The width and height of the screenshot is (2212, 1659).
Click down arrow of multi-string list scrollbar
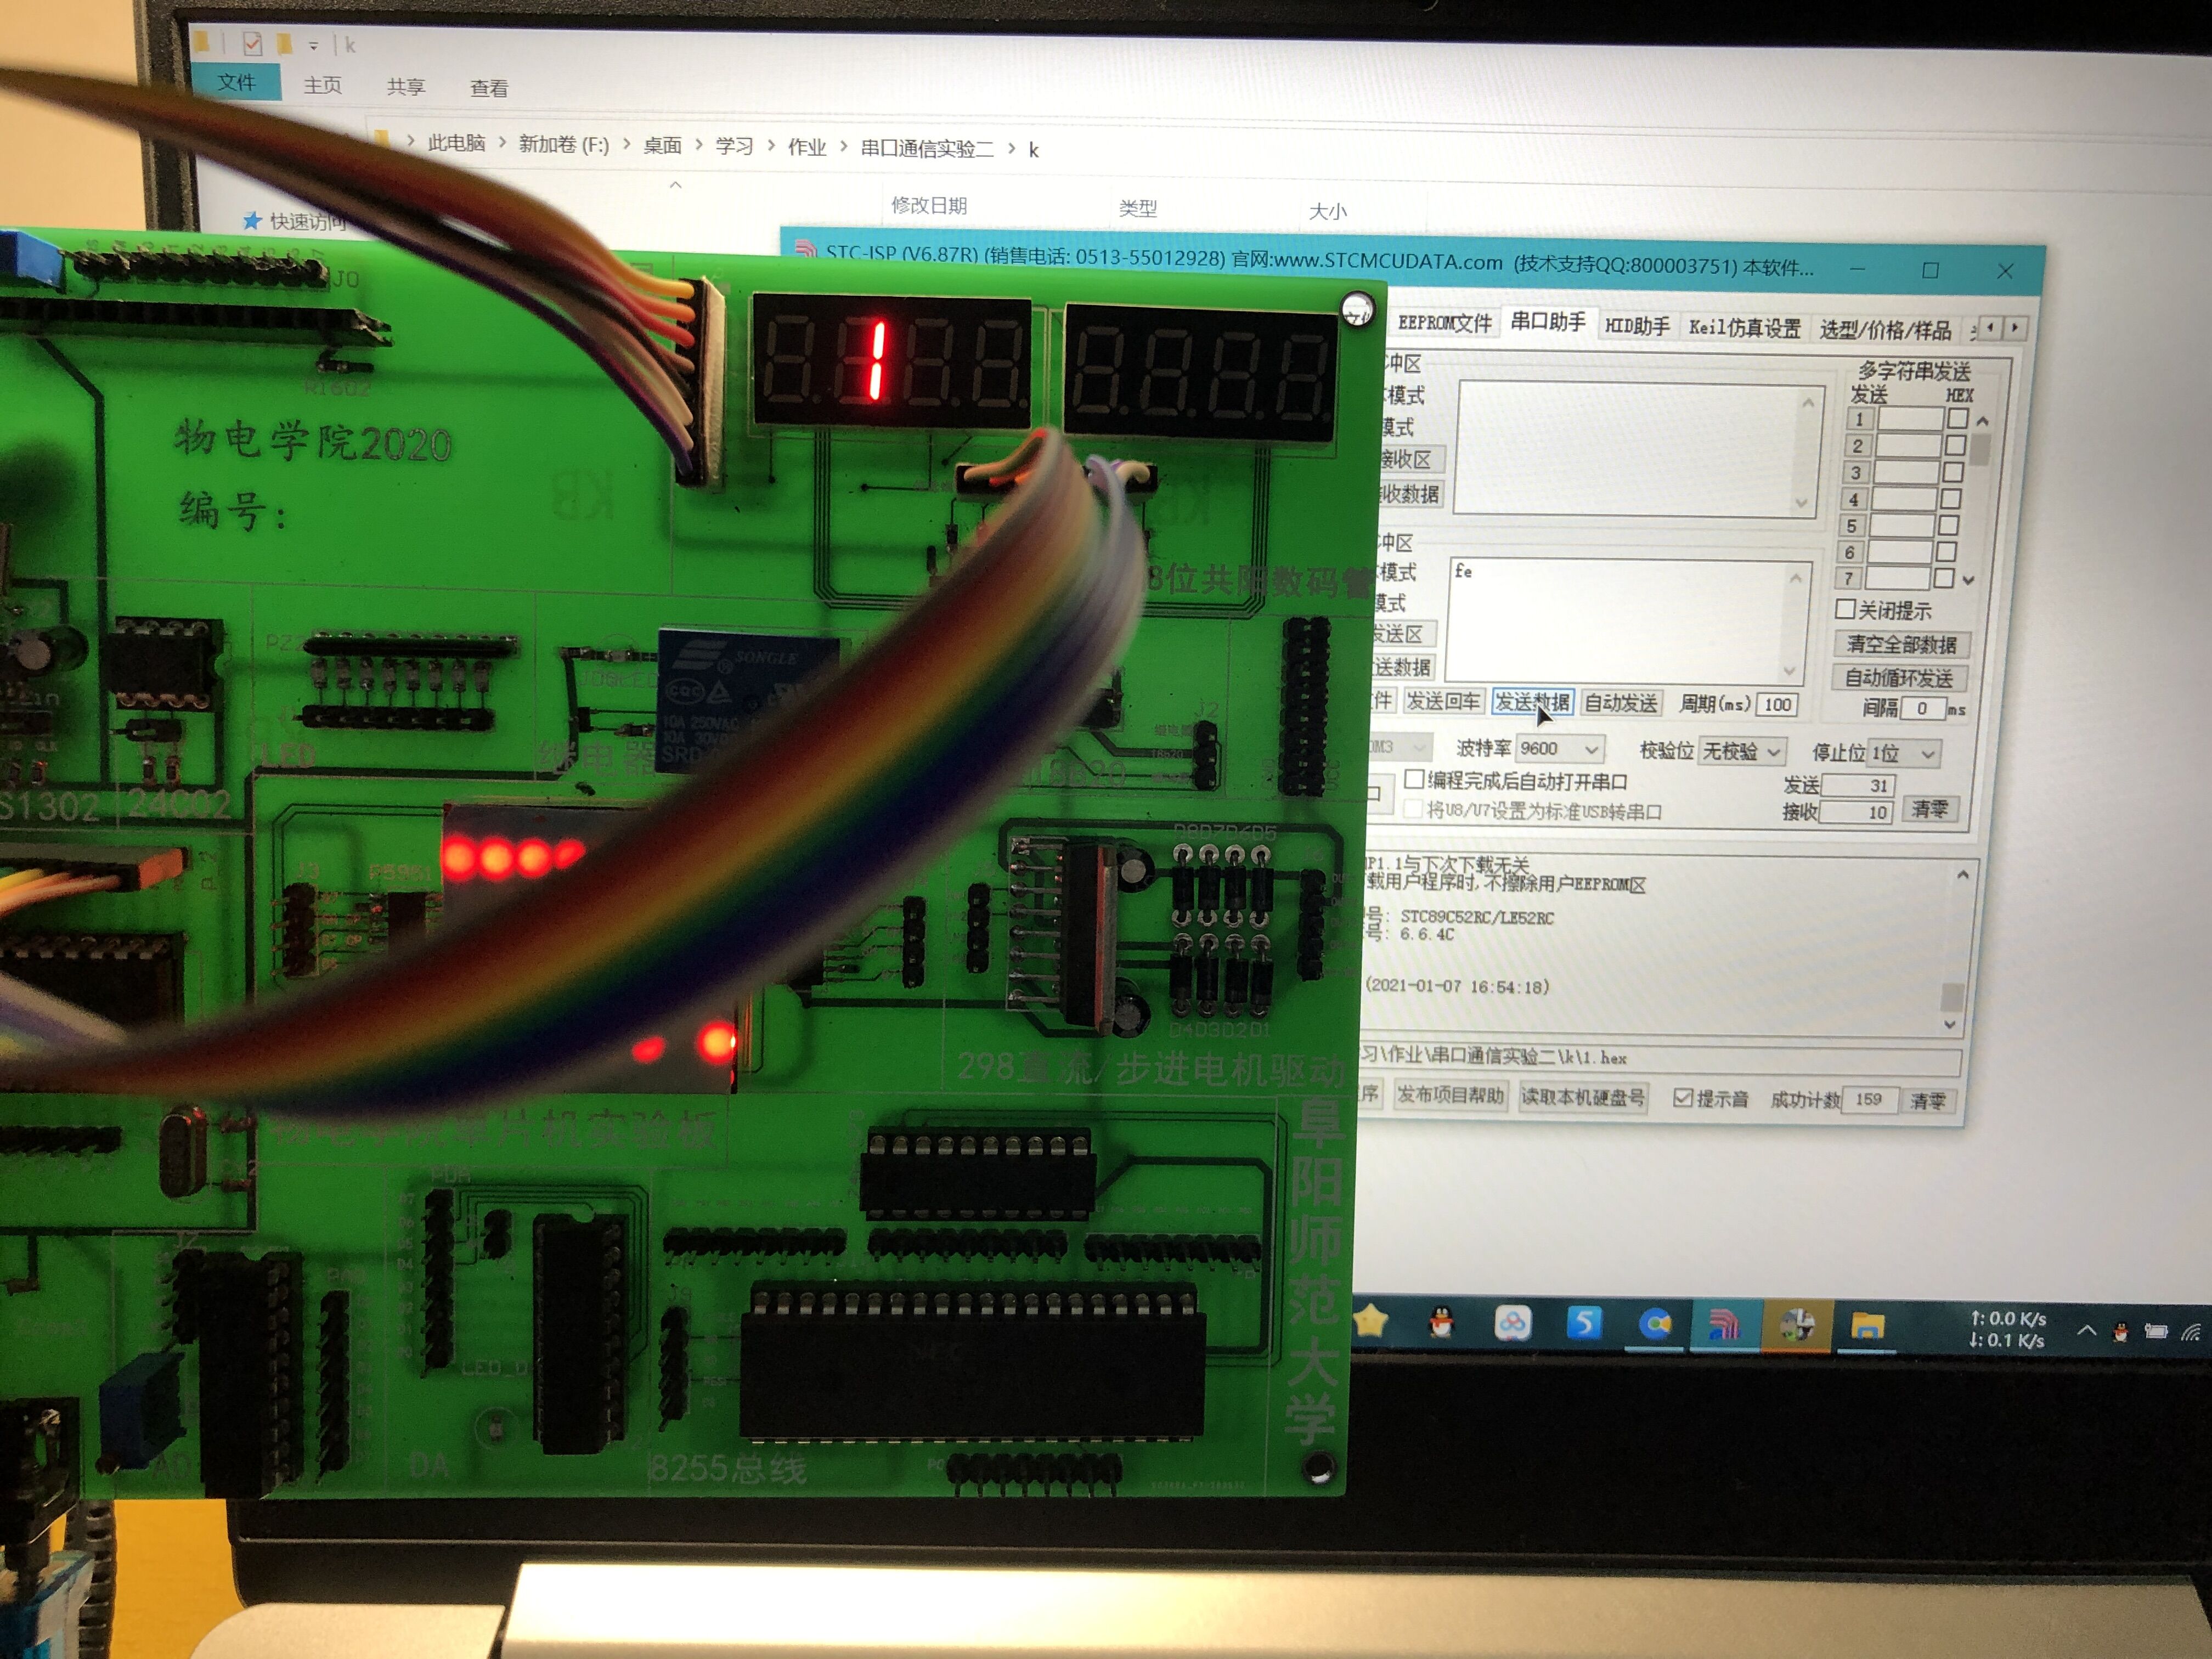pyautogui.click(x=1969, y=580)
